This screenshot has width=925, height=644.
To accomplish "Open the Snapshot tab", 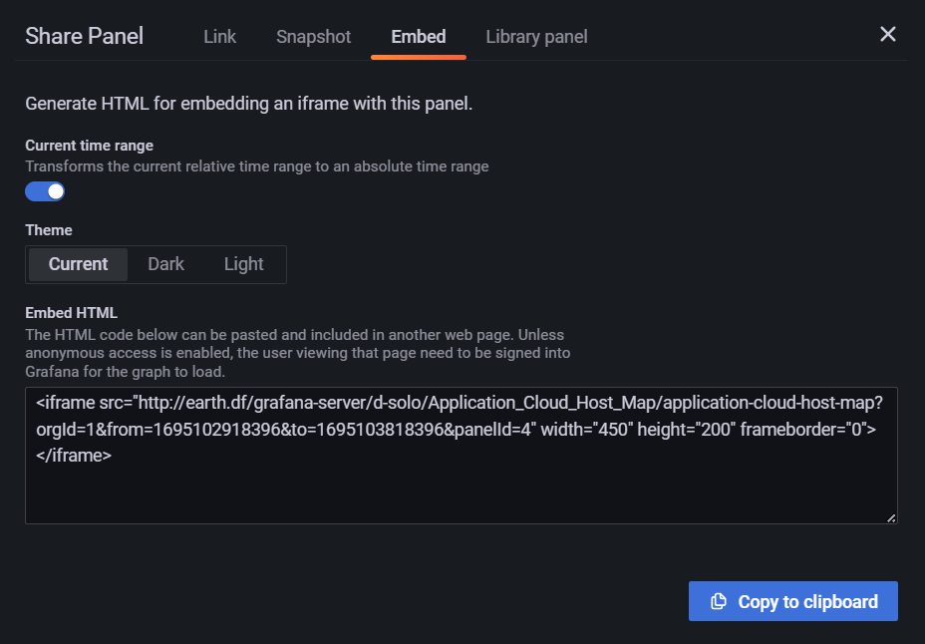I will (x=314, y=37).
